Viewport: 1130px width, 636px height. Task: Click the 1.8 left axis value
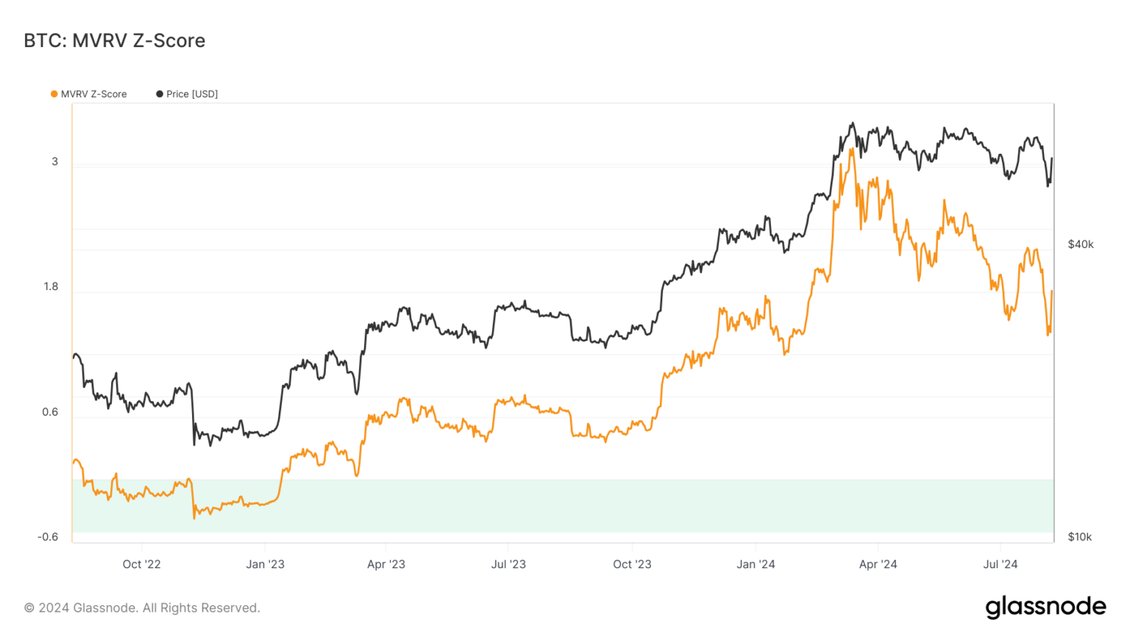[x=51, y=287]
